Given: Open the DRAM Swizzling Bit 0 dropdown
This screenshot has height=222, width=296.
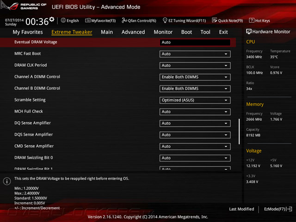Looking at the screenshot, I should [195, 158].
